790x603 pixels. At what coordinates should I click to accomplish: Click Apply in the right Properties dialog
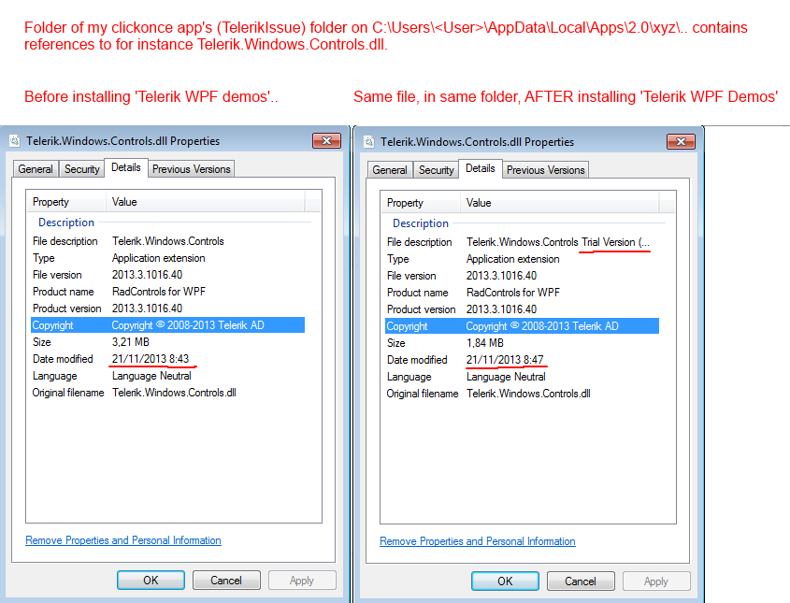pyautogui.click(x=656, y=581)
